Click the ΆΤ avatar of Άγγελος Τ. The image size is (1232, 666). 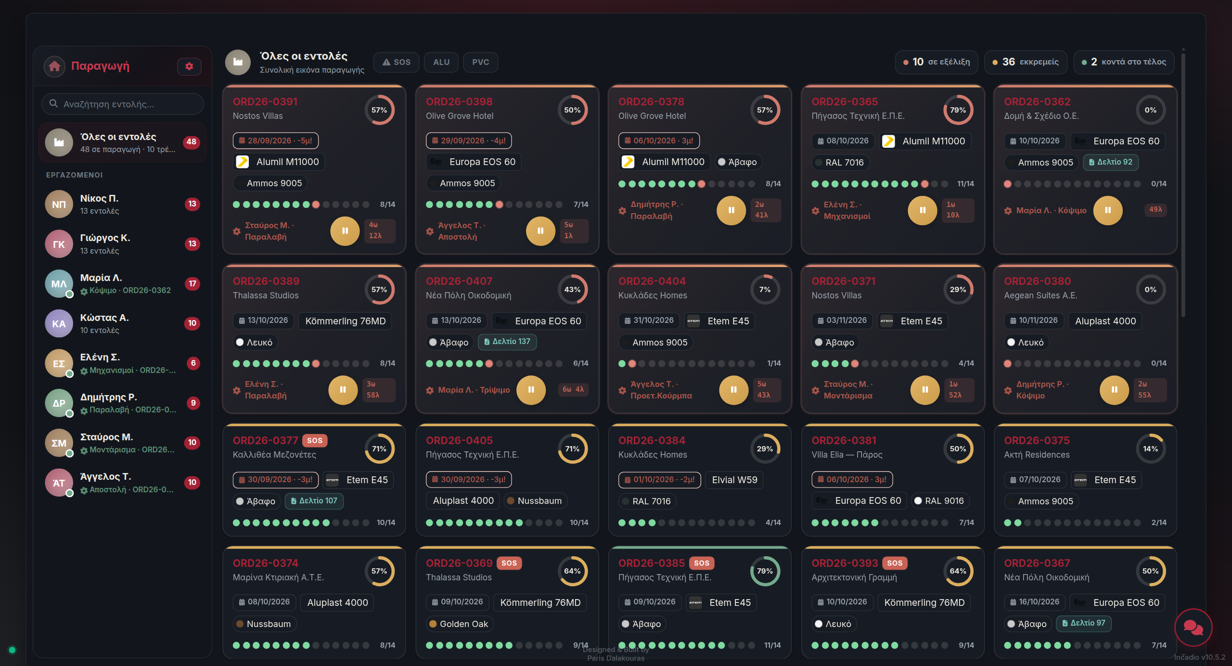point(59,483)
